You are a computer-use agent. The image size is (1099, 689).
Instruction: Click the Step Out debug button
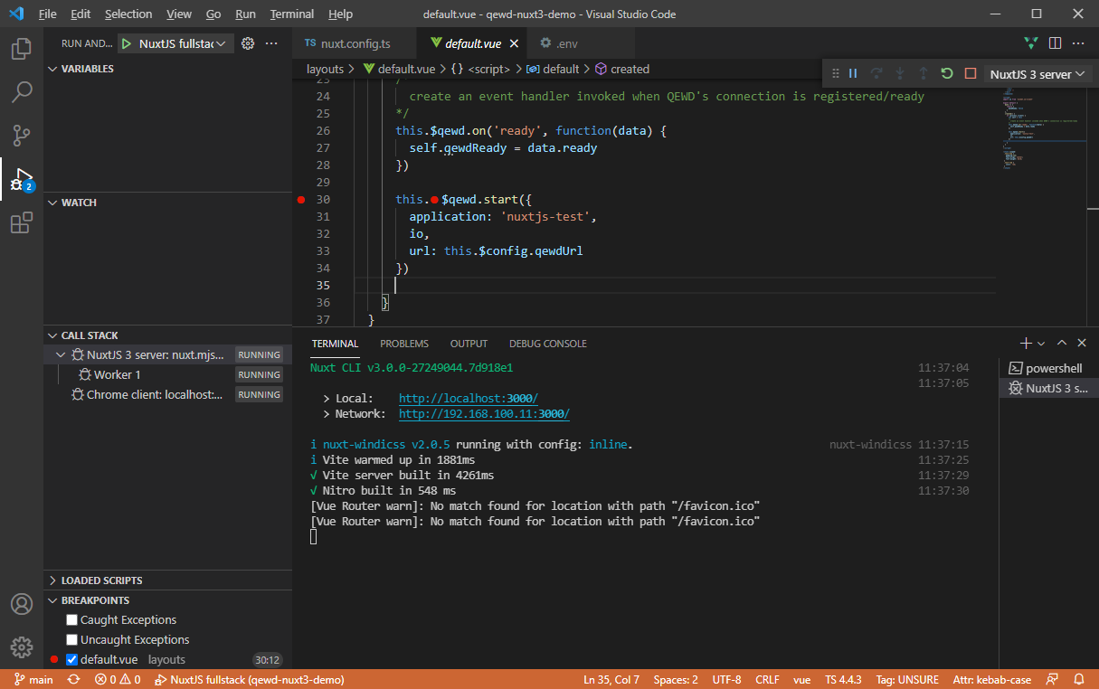[924, 74]
